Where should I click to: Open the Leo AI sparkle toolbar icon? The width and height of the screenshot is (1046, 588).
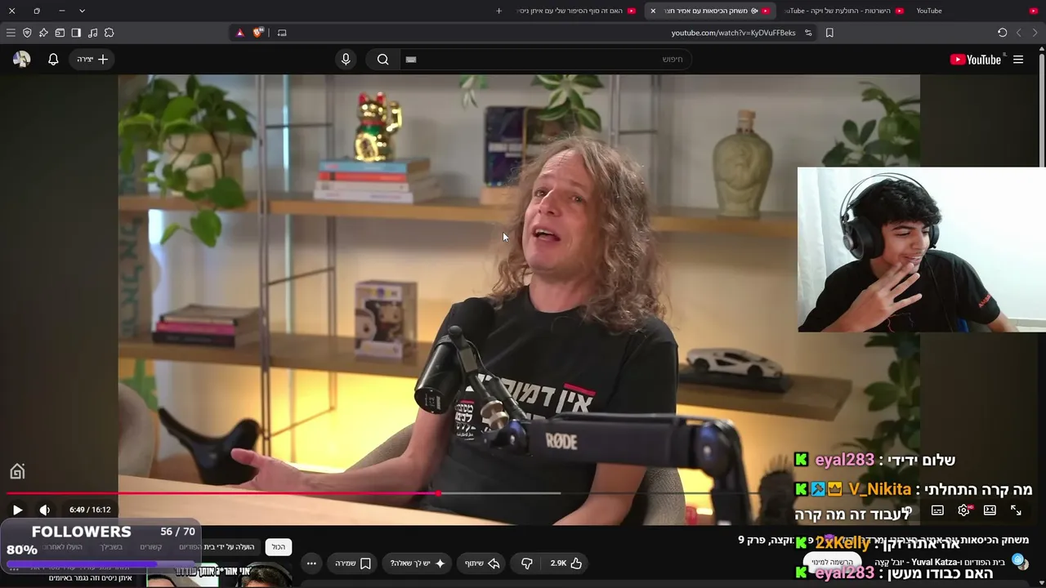coord(43,33)
